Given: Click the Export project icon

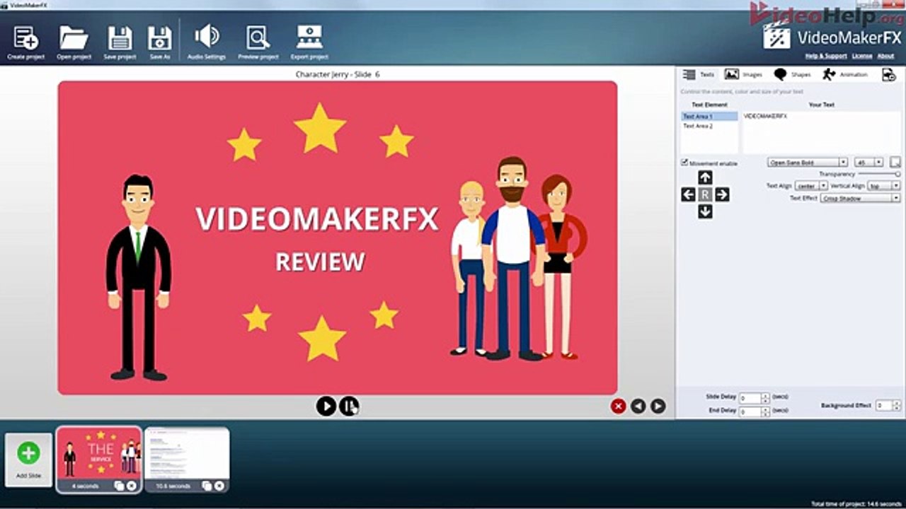Looking at the screenshot, I should (309, 37).
